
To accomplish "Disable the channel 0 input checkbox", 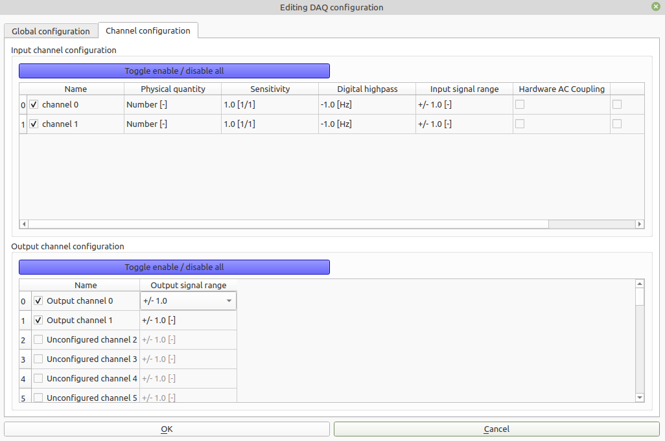I will 34,104.
